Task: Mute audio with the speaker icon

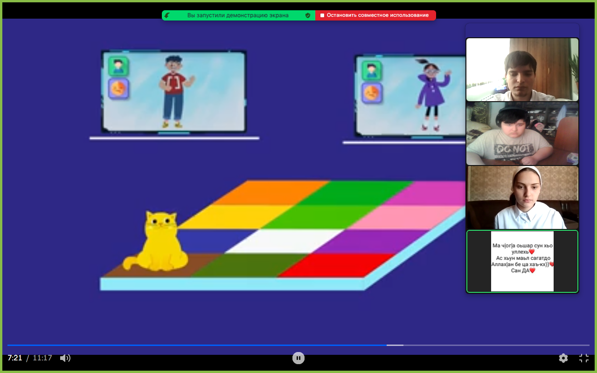Action: (65, 358)
